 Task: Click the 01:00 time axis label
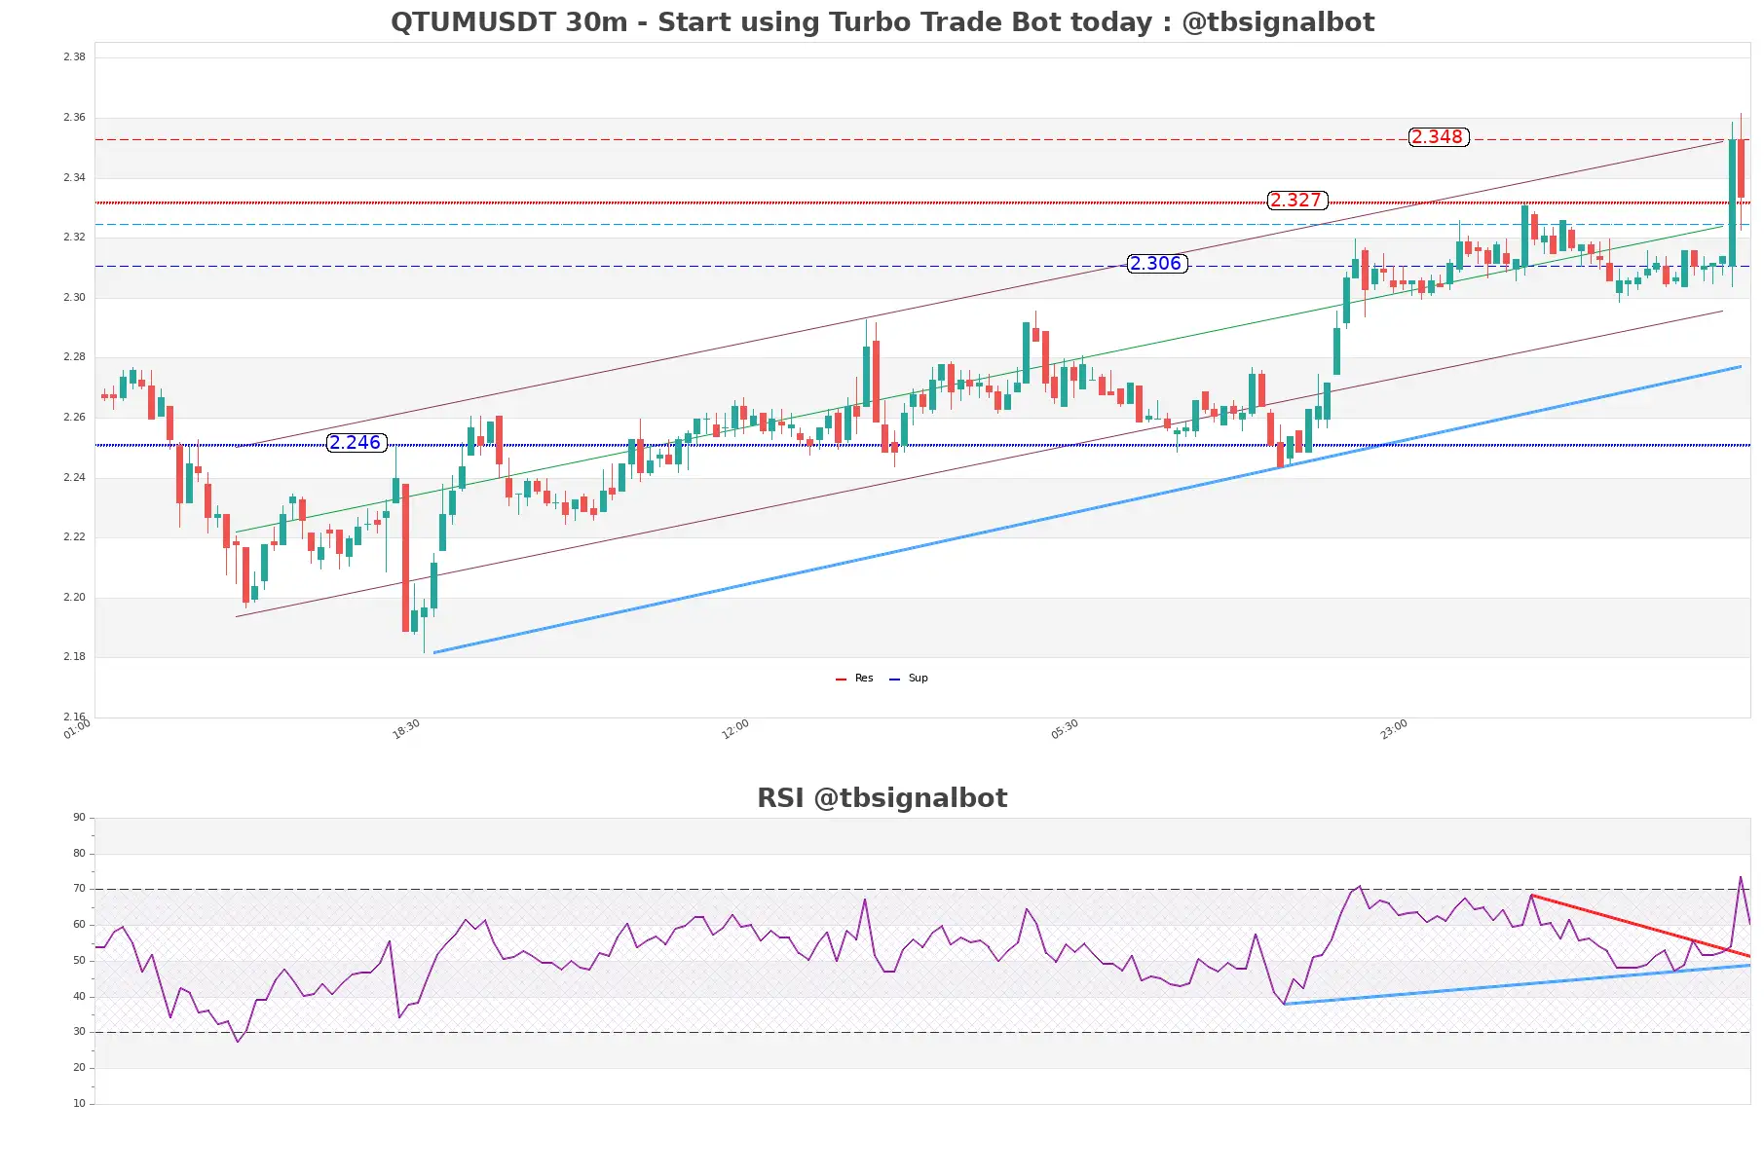[x=77, y=729]
